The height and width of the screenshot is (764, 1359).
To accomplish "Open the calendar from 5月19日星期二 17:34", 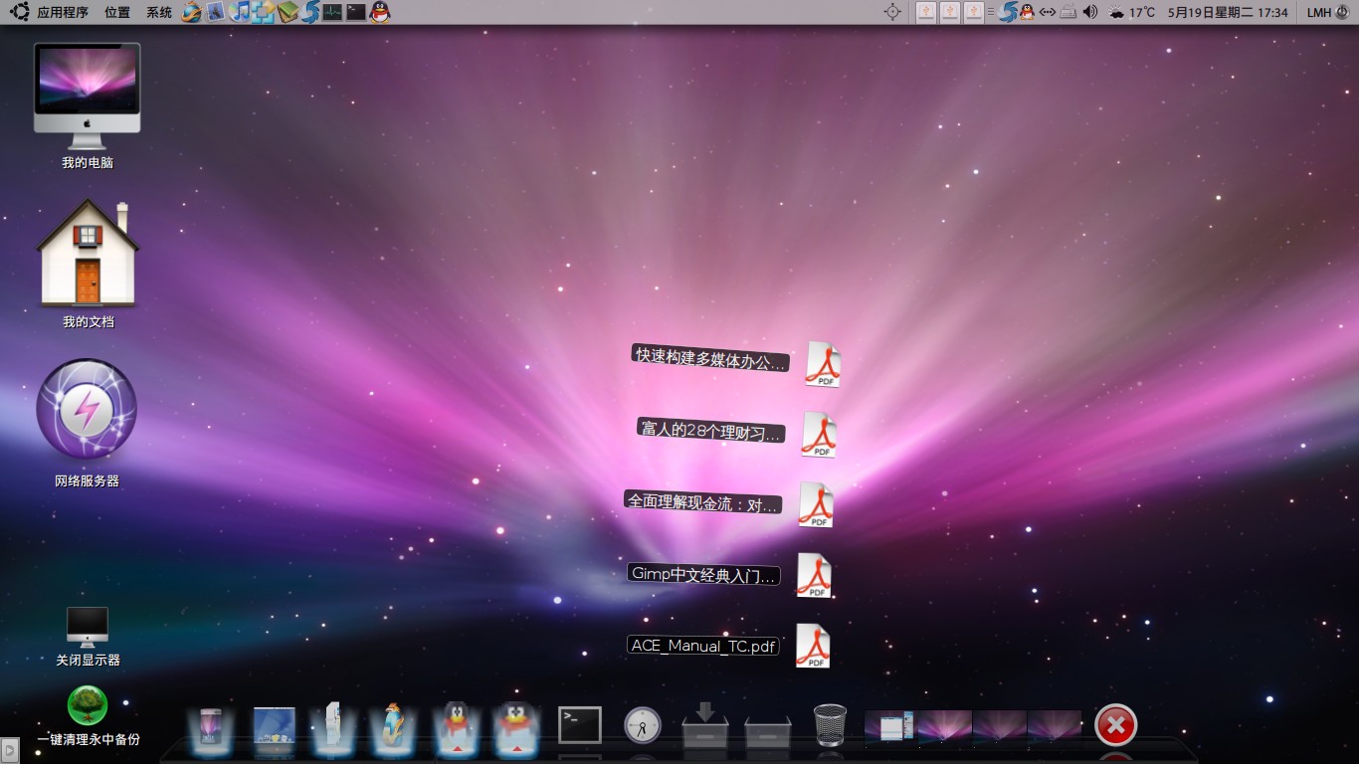I will pyautogui.click(x=1228, y=12).
